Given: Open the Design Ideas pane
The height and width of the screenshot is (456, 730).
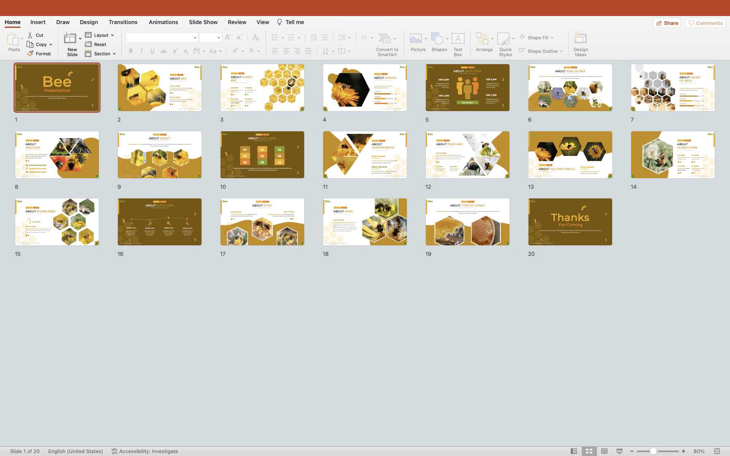Looking at the screenshot, I should tap(580, 39).
